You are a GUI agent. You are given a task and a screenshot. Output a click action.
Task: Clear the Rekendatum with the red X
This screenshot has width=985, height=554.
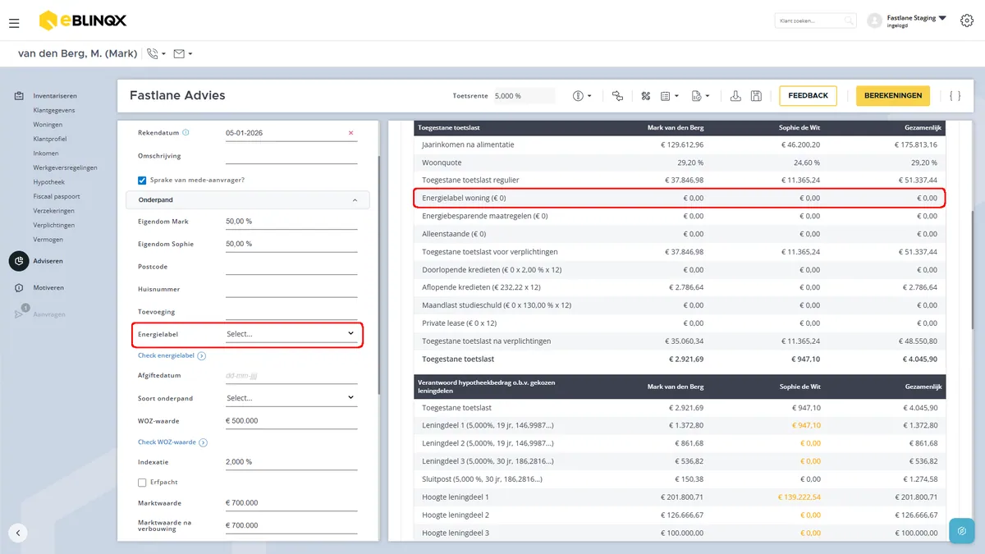(351, 133)
